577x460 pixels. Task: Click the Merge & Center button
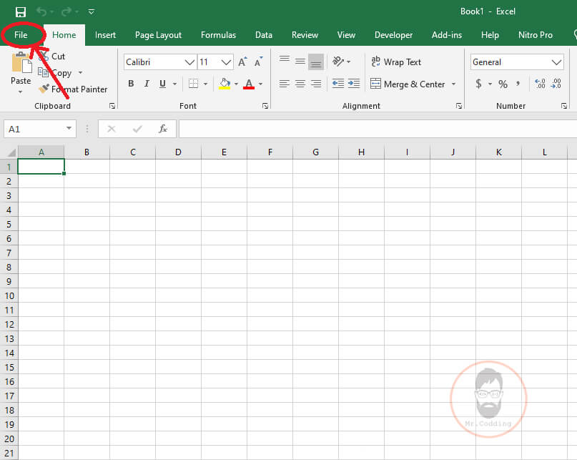(408, 84)
